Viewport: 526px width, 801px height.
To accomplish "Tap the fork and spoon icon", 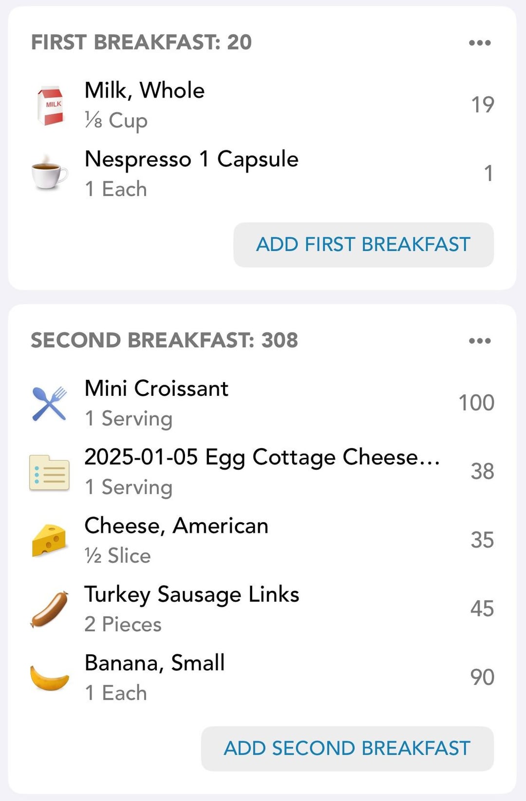I will 49,403.
